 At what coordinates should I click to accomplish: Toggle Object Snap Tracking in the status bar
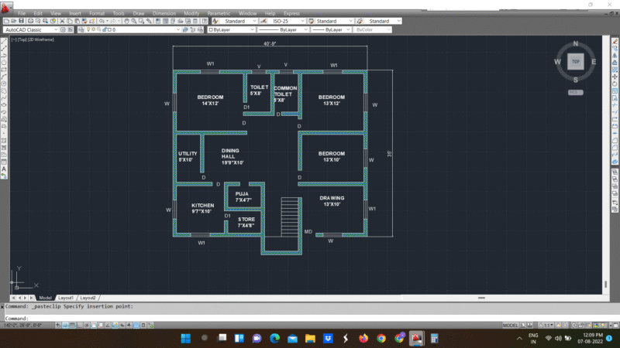(x=108, y=325)
